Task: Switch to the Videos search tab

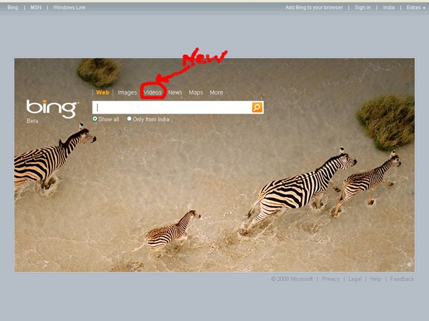Action: [153, 92]
